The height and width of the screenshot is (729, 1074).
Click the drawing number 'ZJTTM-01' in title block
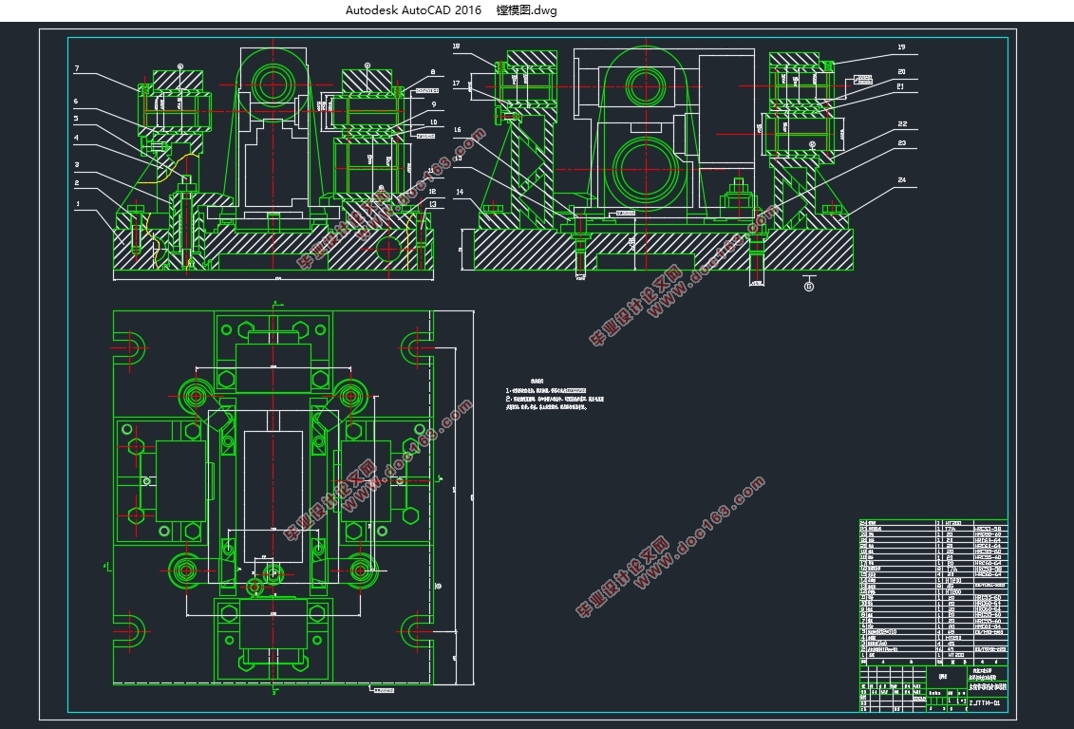(x=985, y=703)
